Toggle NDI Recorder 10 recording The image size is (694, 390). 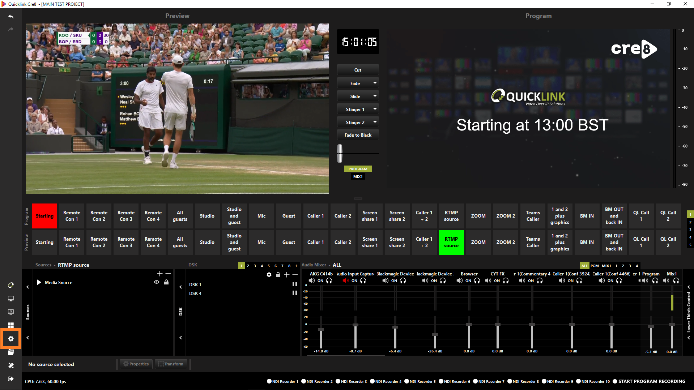[x=593, y=381]
